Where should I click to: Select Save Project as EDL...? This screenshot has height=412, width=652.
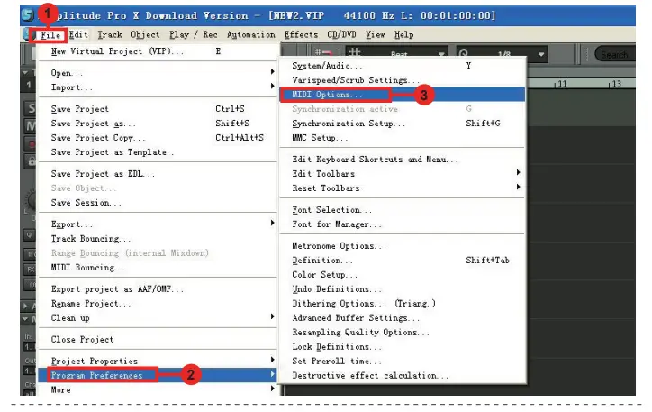tap(158, 174)
